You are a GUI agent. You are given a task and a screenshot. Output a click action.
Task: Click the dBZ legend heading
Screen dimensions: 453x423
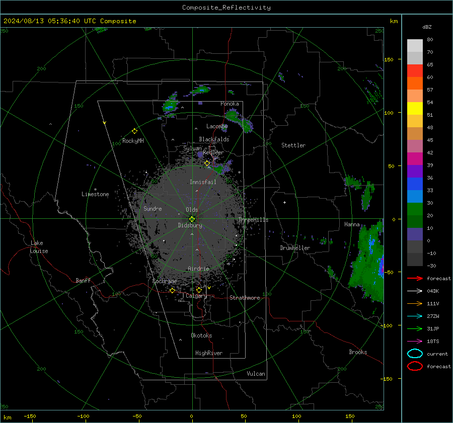(x=427, y=27)
